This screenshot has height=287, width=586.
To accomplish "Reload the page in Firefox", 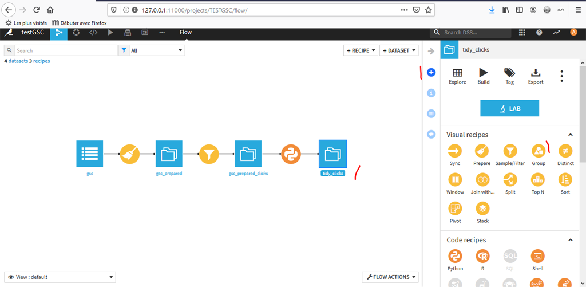I will click(x=37, y=10).
